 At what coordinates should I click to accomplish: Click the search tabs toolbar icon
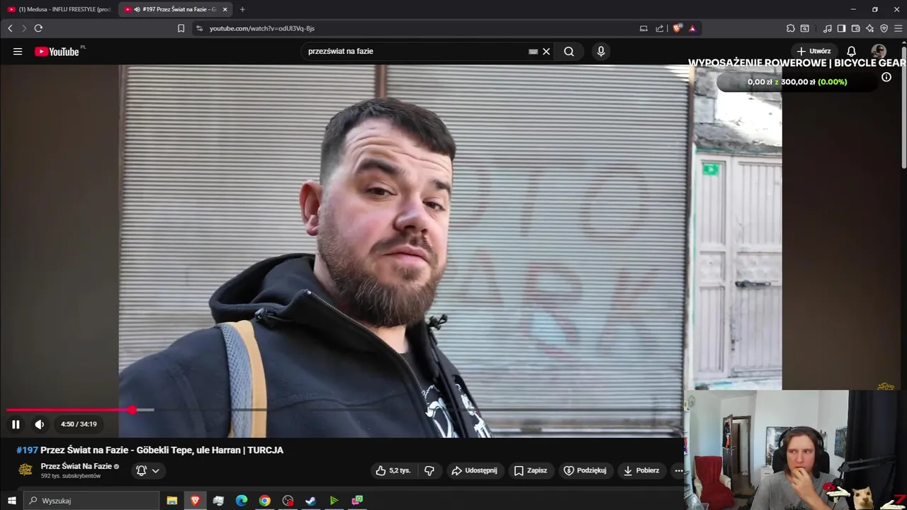click(x=805, y=28)
